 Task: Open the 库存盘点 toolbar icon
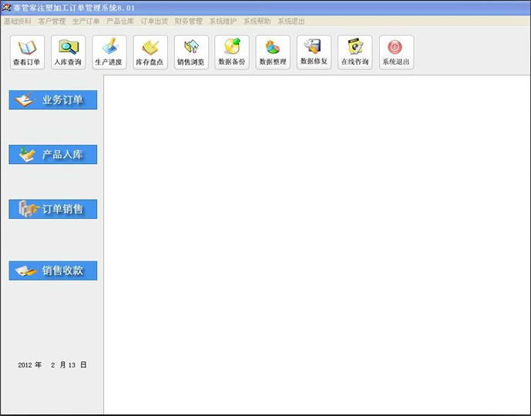[x=150, y=52]
